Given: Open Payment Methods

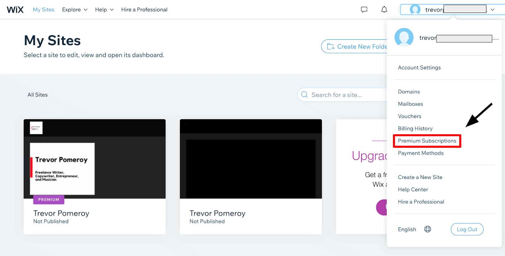Looking at the screenshot, I should tap(421, 153).
